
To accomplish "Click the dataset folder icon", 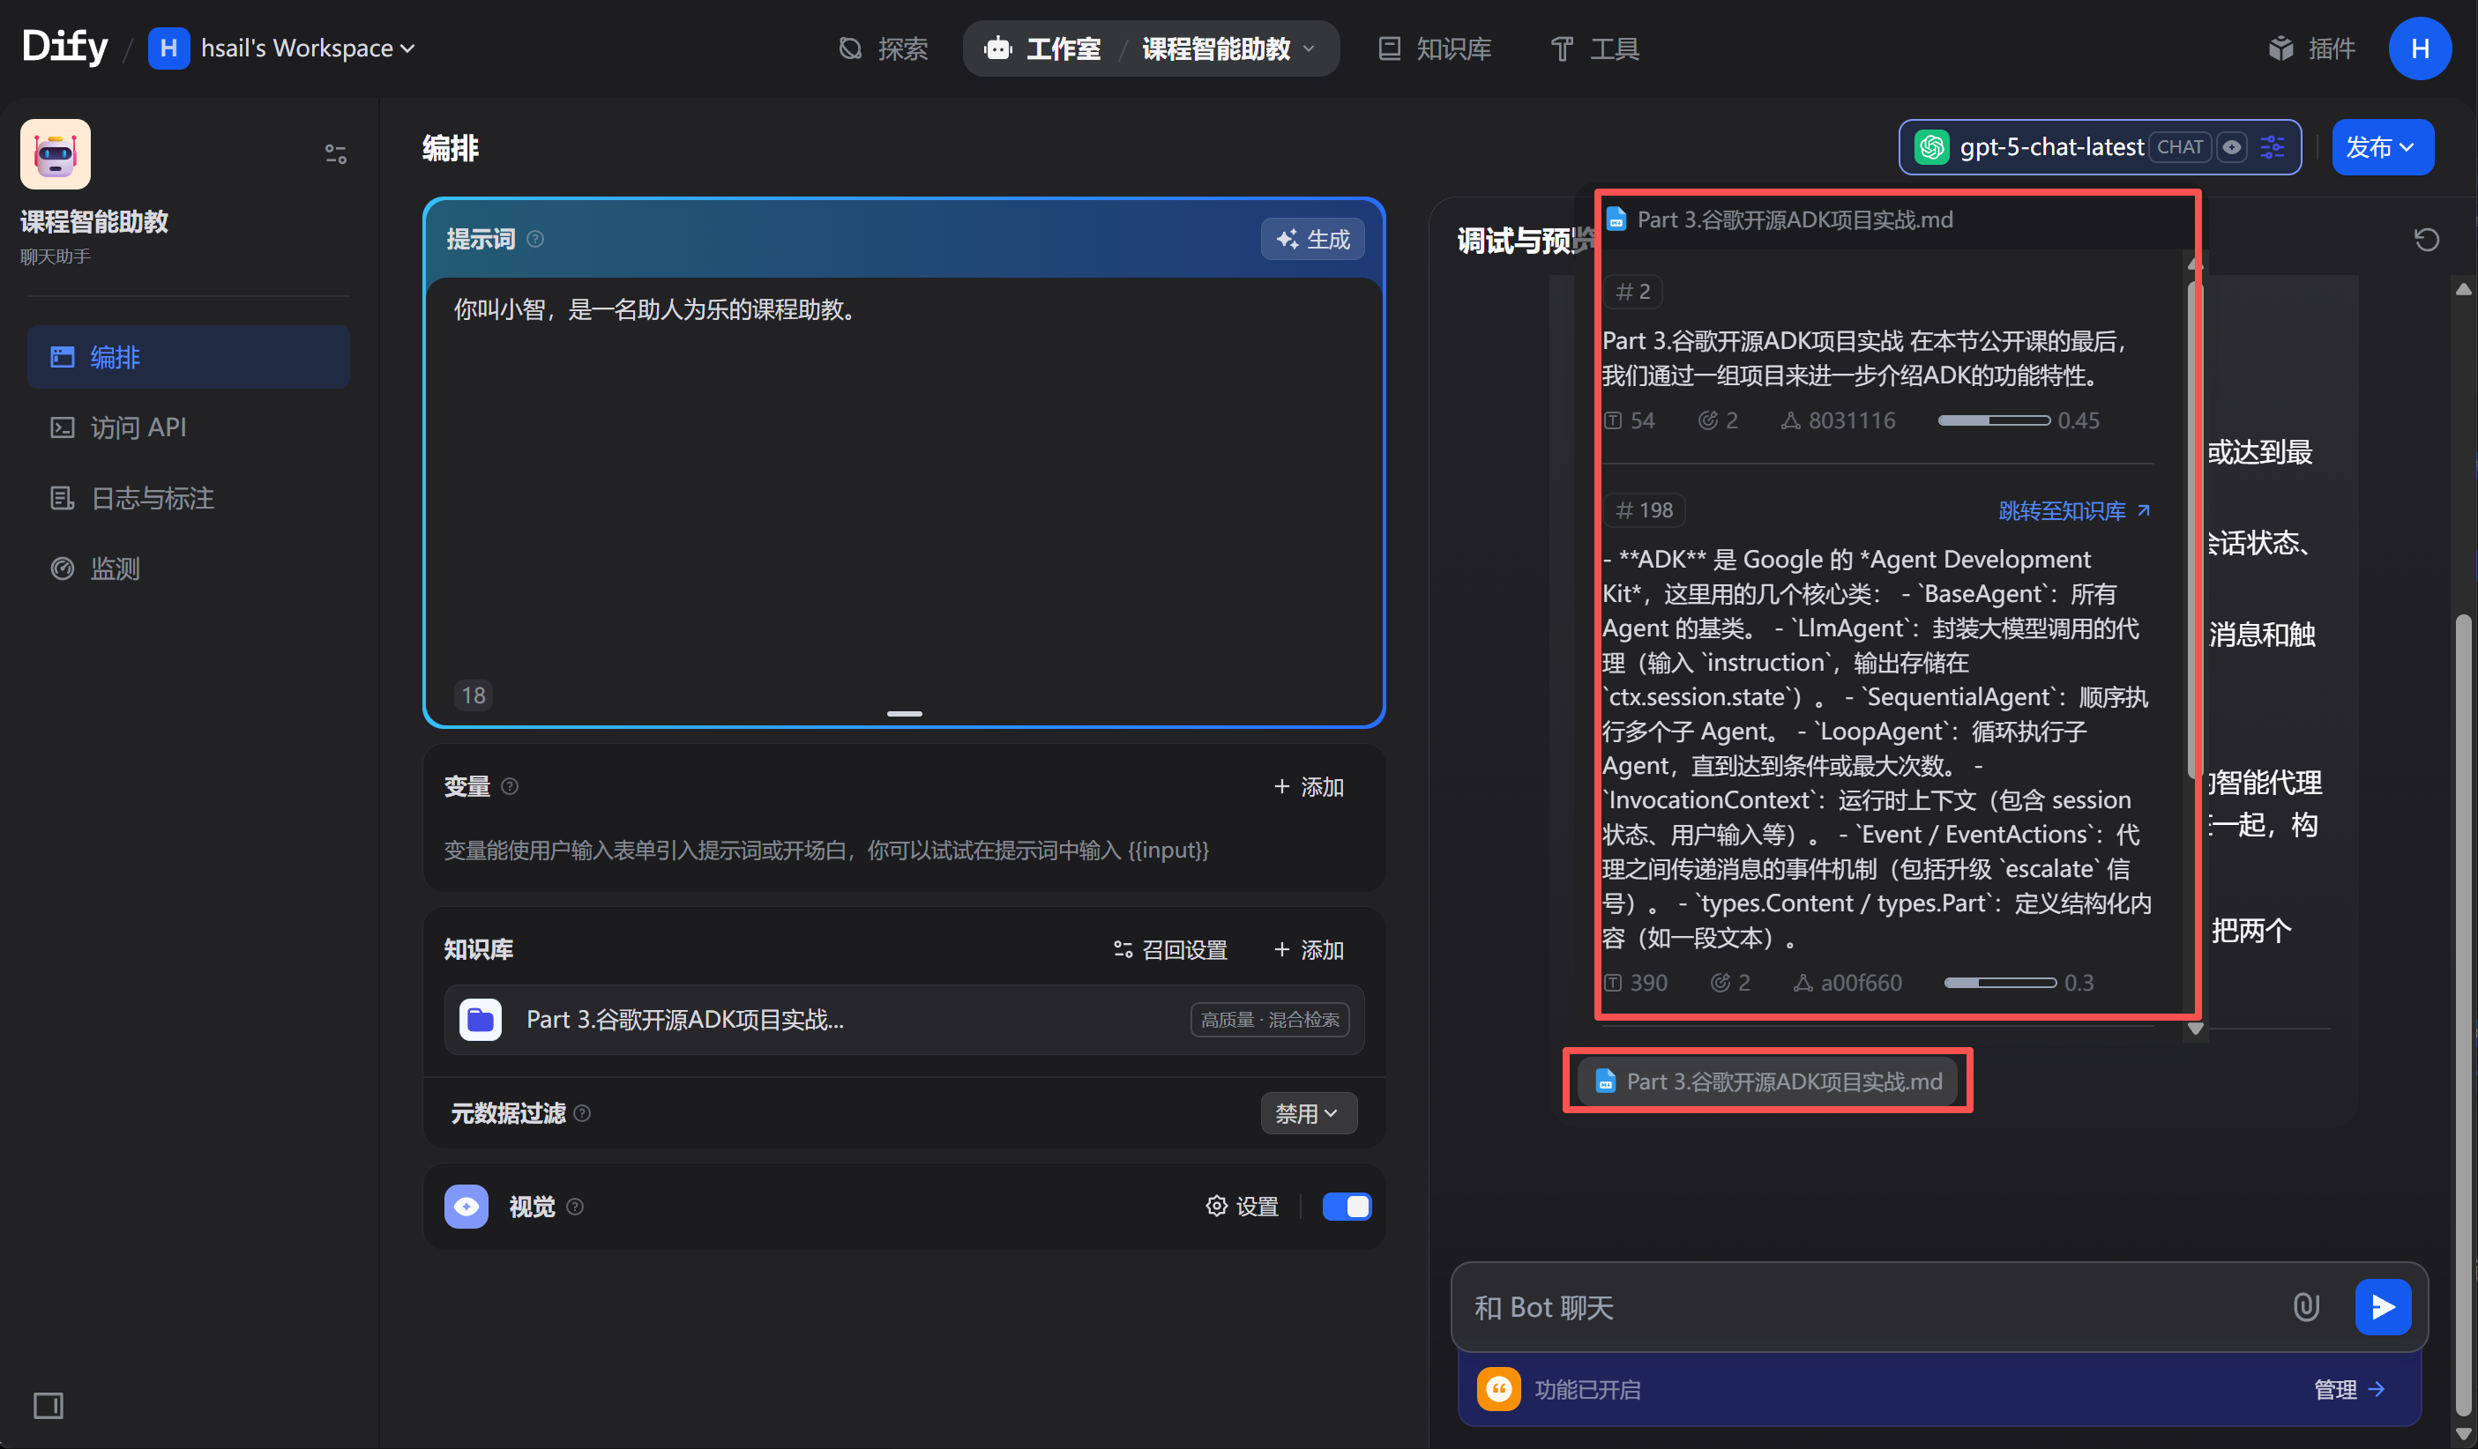I will coord(480,1020).
